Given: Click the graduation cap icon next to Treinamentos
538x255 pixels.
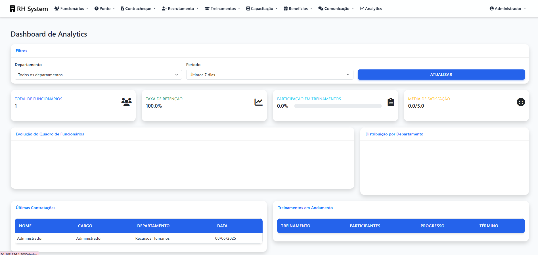Looking at the screenshot, I should coord(207,8).
